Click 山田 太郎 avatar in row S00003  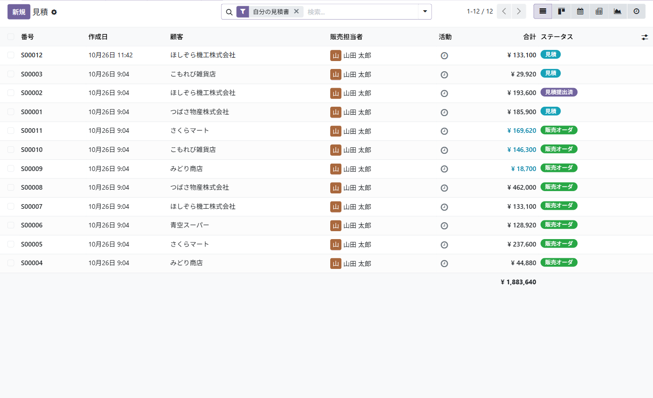click(336, 75)
